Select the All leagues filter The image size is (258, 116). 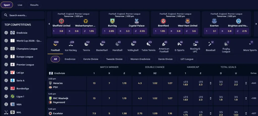(55, 59)
